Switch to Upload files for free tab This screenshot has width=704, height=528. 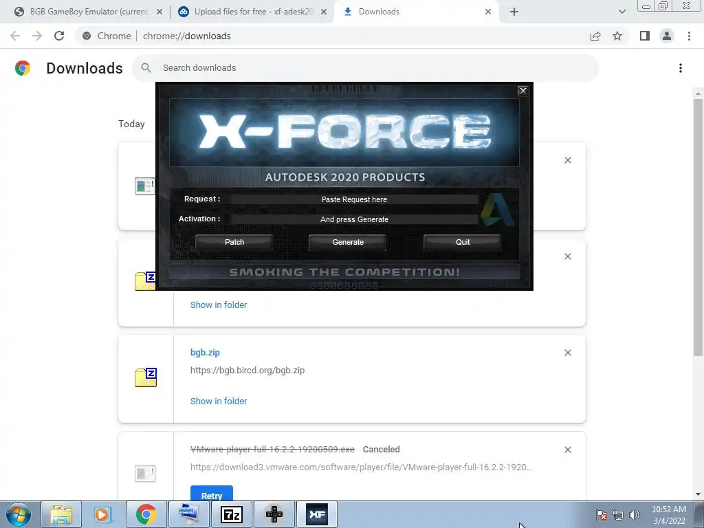tap(253, 12)
